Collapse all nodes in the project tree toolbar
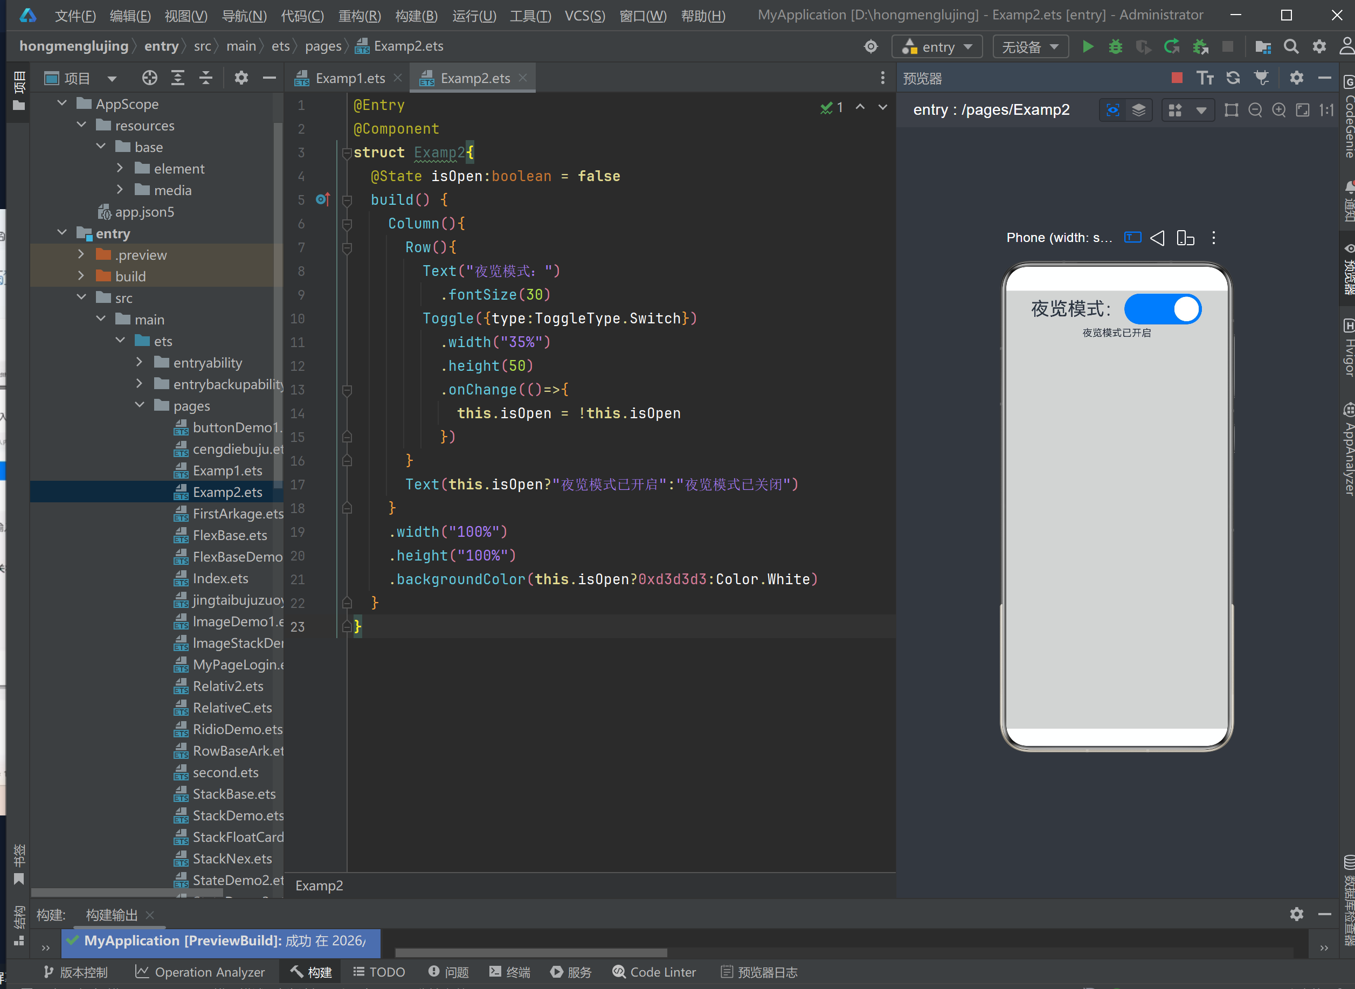The width and height of the screenshot is (1355, 989). pos(206,78)
